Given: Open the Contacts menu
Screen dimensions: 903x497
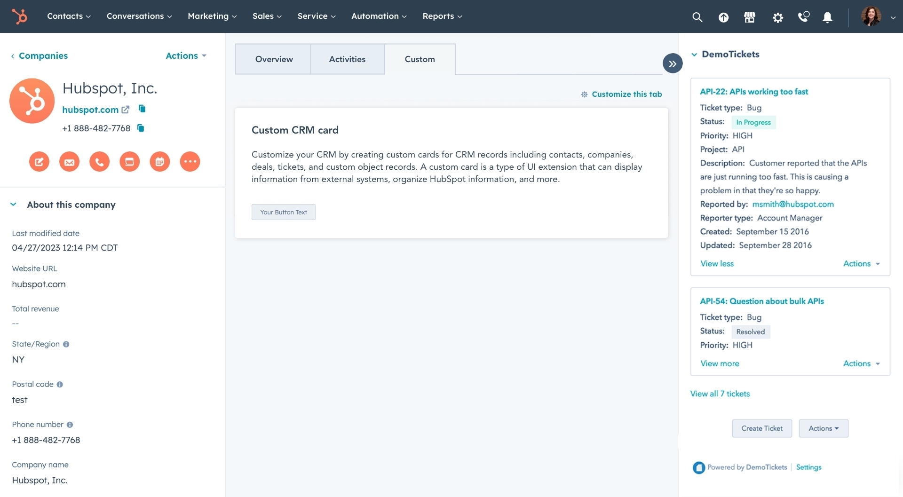Looking at the screenshot, I should (69, 16).
